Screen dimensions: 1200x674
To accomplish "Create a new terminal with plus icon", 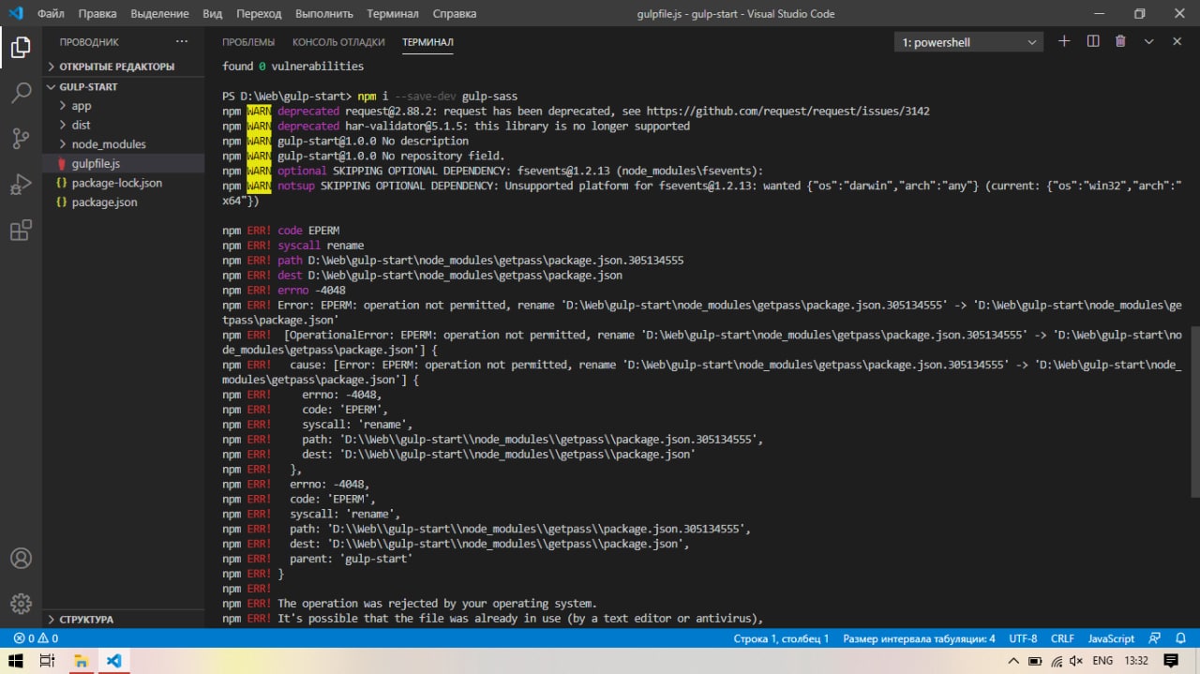I will (1064, 41).
